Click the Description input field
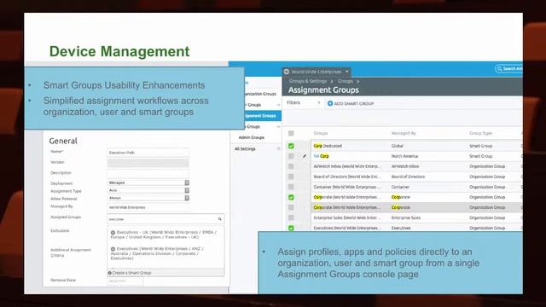Viewport: 546px width, 307px height. pos(148,173)
